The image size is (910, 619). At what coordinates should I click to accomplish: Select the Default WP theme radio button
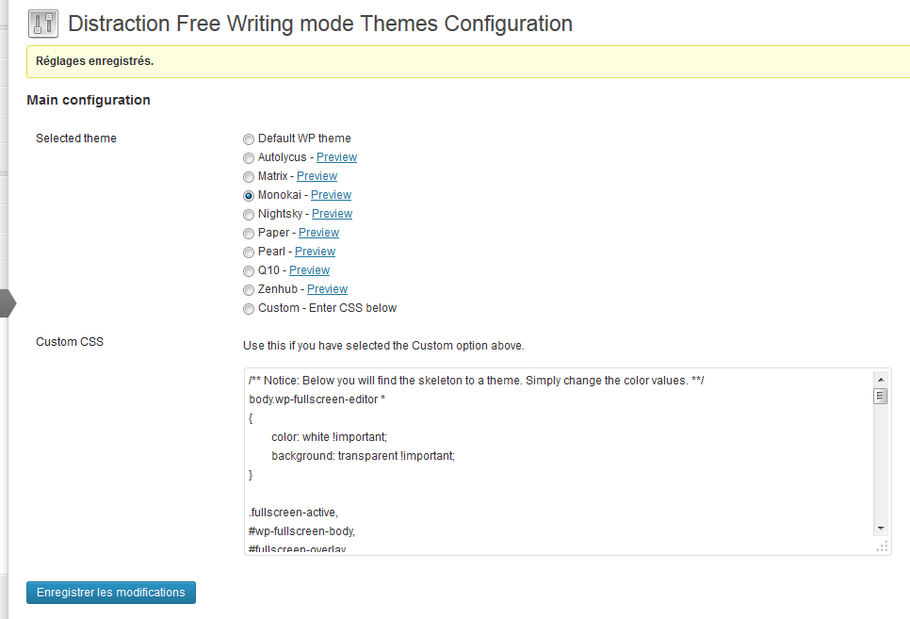249,139
